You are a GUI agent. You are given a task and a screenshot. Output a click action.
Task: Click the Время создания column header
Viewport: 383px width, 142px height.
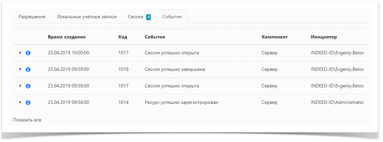click(66, 37)
